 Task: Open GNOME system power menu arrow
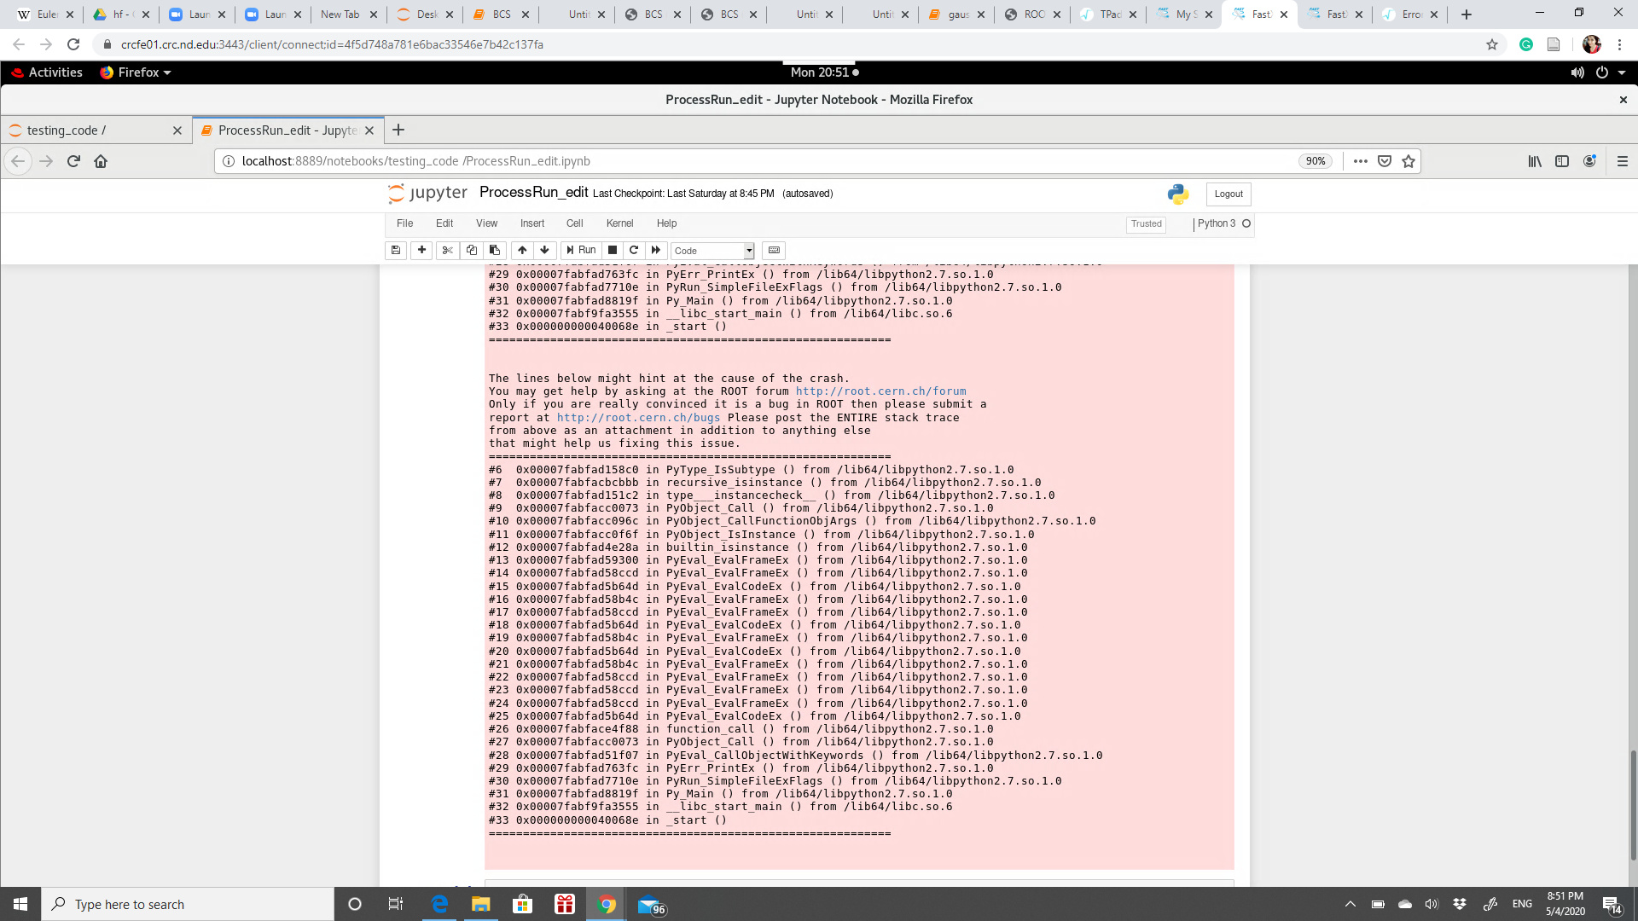click(1622, 72)
